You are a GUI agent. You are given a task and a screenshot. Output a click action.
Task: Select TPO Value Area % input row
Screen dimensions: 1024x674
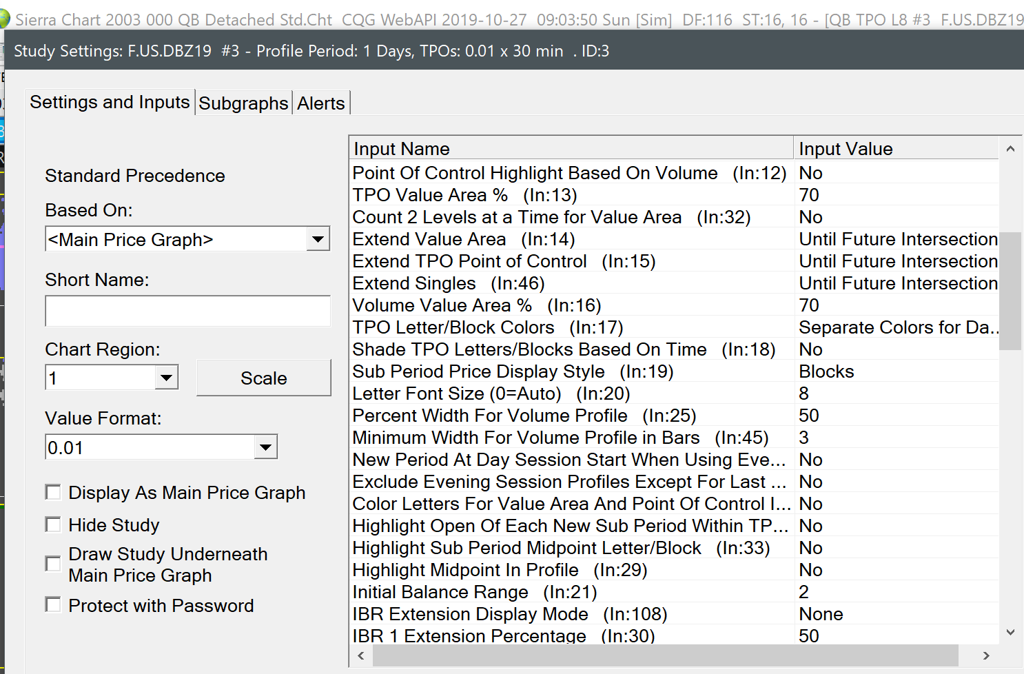674,195
